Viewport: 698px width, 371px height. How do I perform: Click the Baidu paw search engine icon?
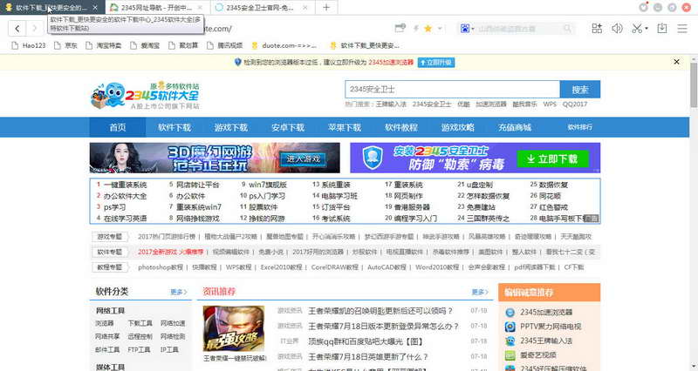pyautogui.click(x=465, y=29)
